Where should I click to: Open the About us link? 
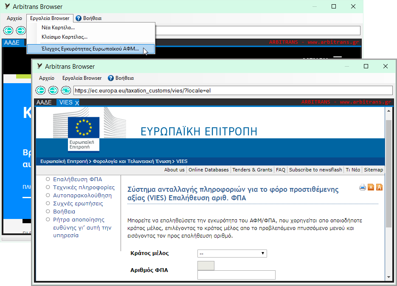click(x=174, y=170)
